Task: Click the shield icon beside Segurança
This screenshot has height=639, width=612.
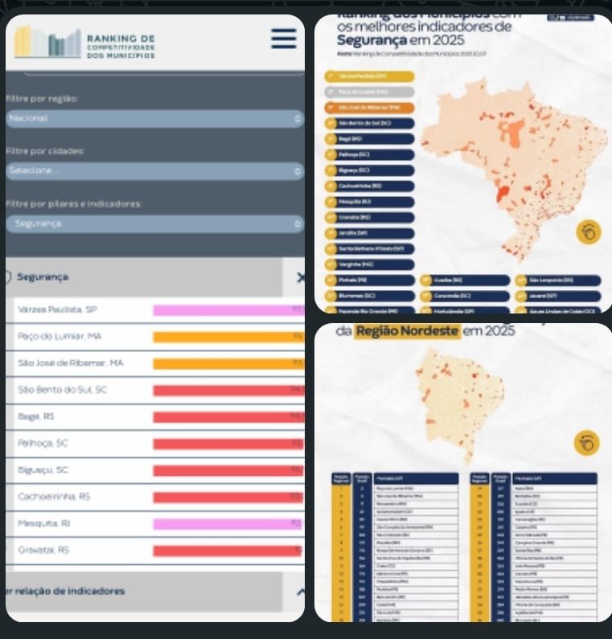Action: [x=8, y=277]
